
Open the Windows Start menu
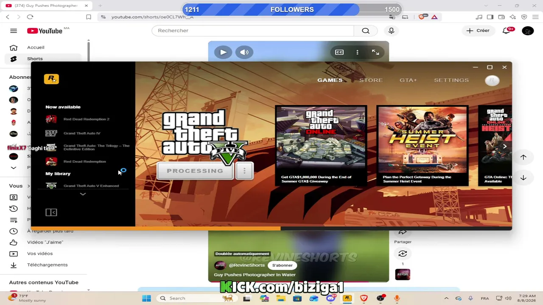(146, 298)
